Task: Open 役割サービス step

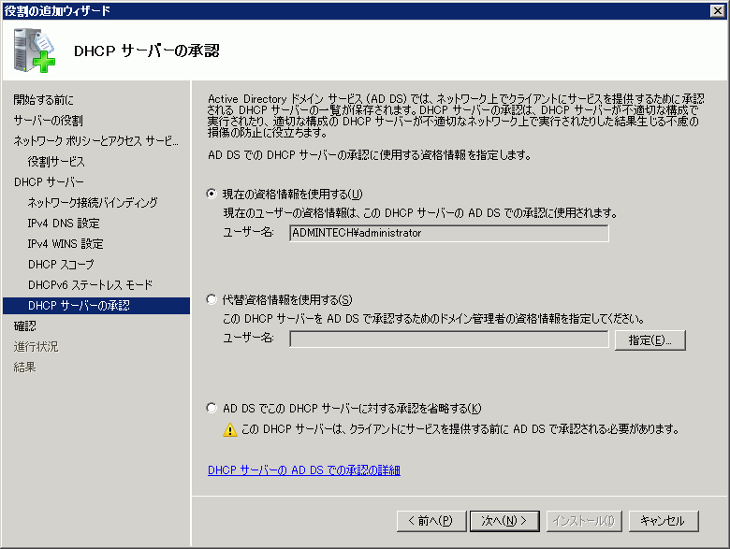Action: coord(56,162)
